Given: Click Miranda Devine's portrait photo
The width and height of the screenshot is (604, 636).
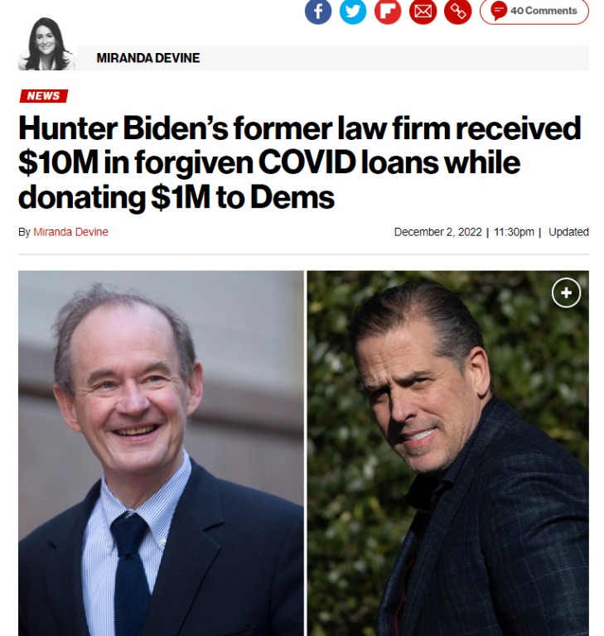Looking at the screenshot, I should 46,44.
